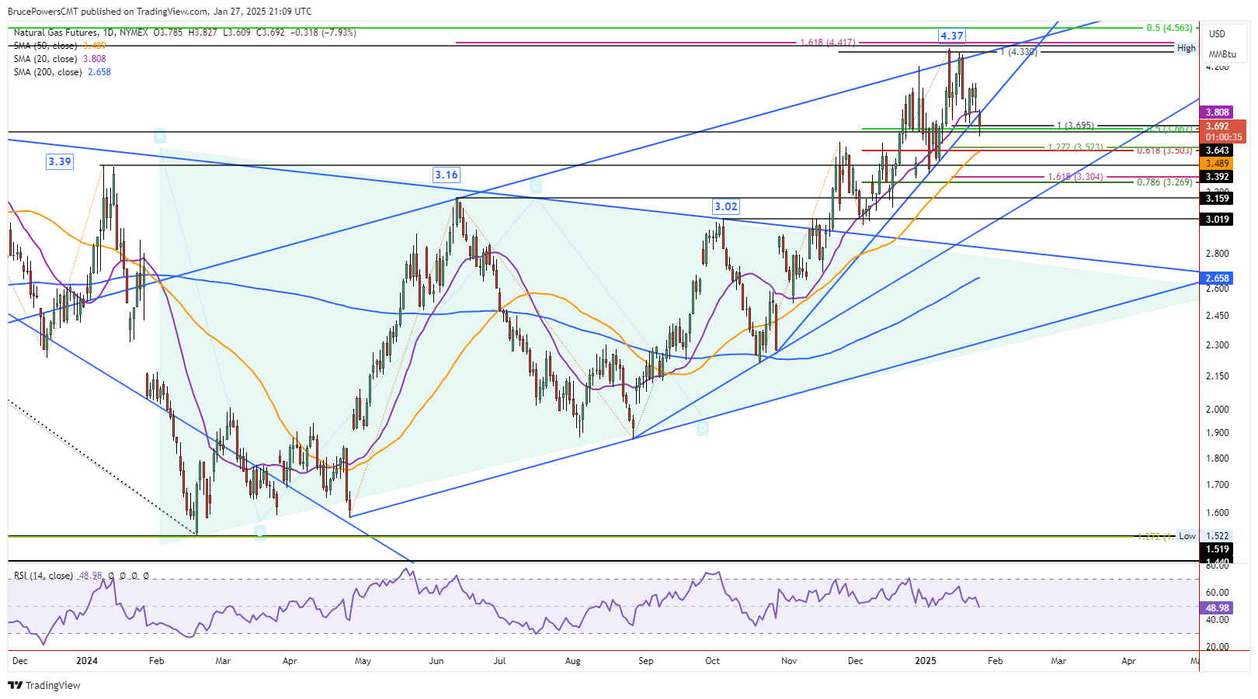The height and width of the screenshot is (699, 1258).
Task: Click the TradingView logo at bottom left
Action: [x=44, y=685]
